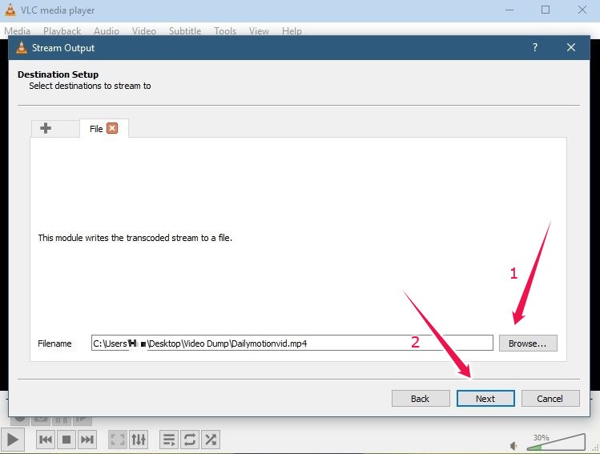Toggle loop playback mode
Screen dimensions: 600x454
(190, 440)
